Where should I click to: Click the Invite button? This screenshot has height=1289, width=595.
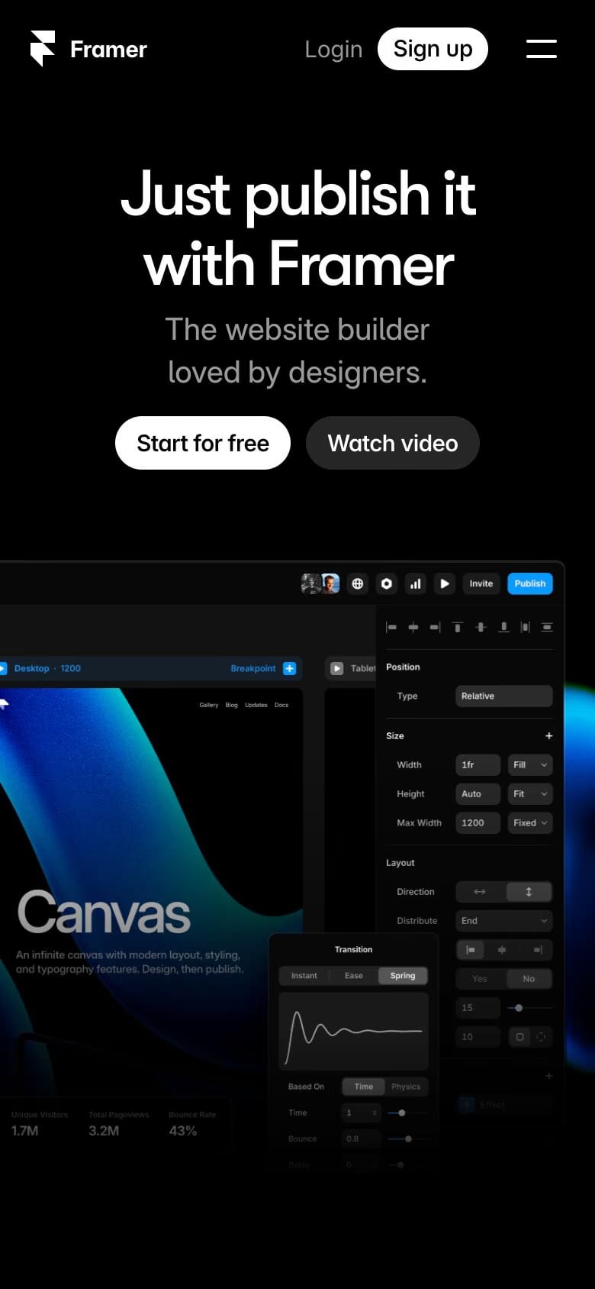click(x=481, y=583)
